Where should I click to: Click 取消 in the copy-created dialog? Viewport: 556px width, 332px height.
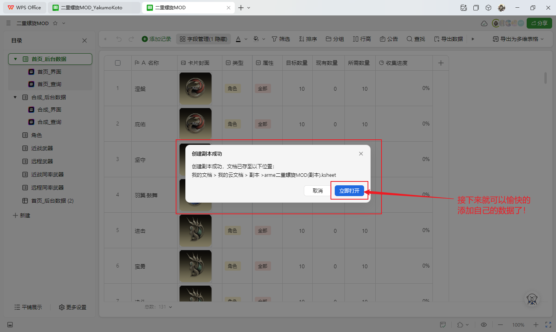coord(317,191)
